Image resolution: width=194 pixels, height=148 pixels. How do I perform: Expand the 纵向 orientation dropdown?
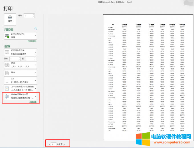point(35,73)
